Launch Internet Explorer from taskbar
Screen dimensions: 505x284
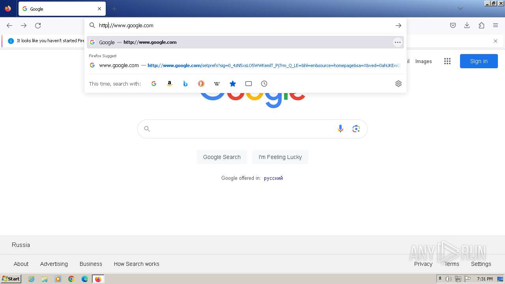click(x=31, y=279)
